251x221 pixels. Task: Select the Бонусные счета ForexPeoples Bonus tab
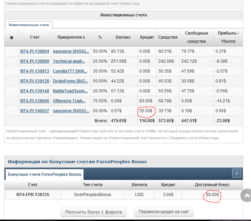[44, 174]
